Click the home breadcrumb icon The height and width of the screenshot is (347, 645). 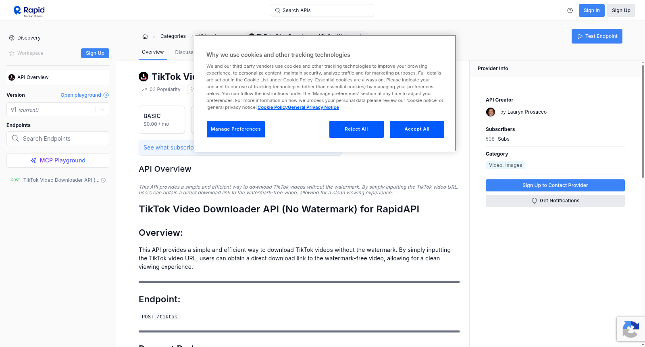[x=145, y=36]
